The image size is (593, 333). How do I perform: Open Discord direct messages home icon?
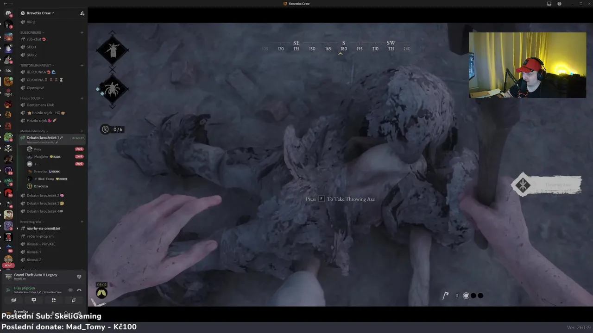point(8,13)
